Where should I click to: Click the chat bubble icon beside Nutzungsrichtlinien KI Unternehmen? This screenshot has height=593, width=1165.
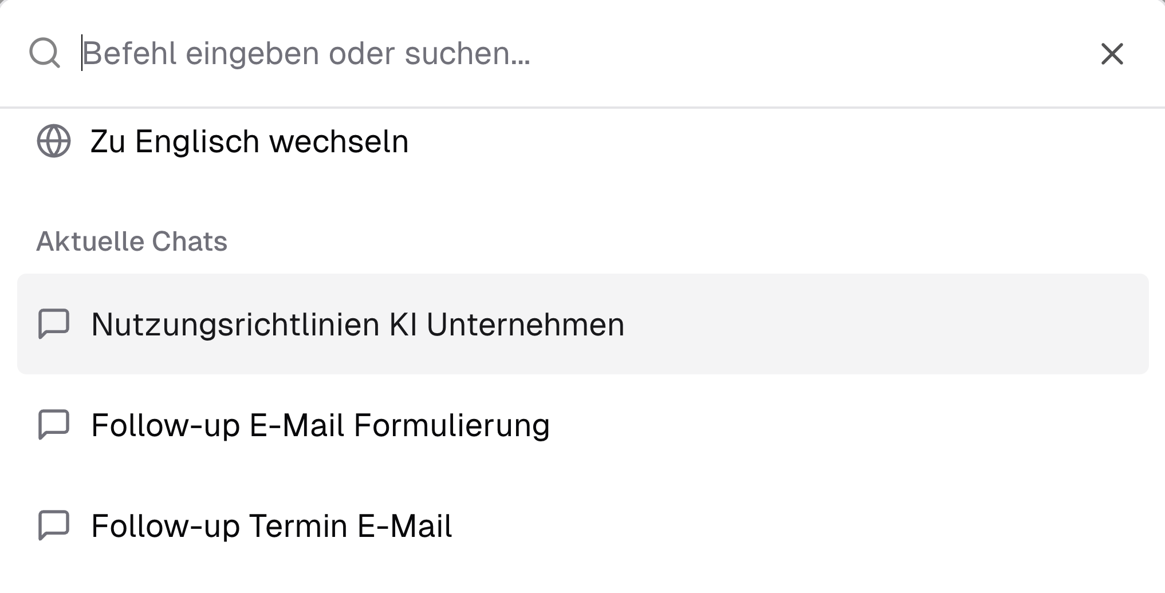(54, 323)
